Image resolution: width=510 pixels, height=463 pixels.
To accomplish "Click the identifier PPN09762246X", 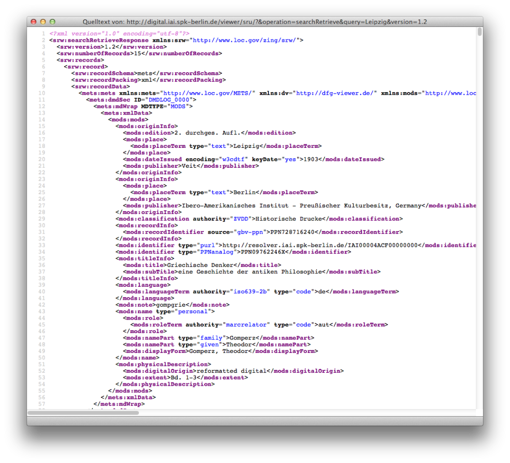I will tap(263, 252).
